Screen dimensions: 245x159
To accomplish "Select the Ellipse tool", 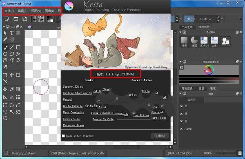I will point(5,54).
